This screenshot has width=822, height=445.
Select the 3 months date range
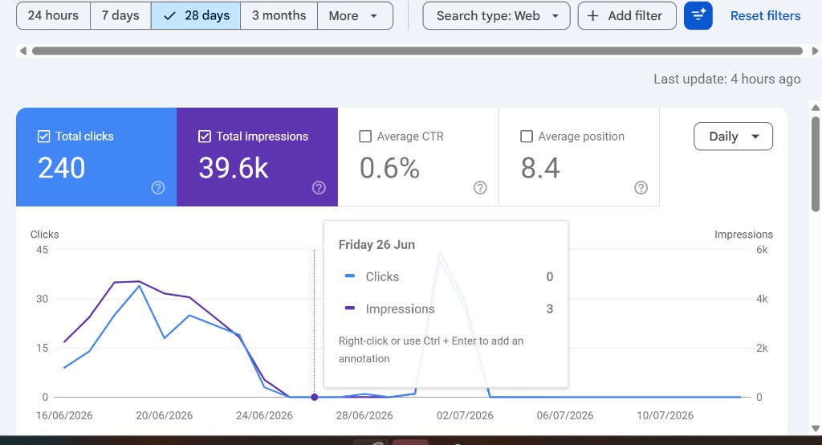coord(279,16)
